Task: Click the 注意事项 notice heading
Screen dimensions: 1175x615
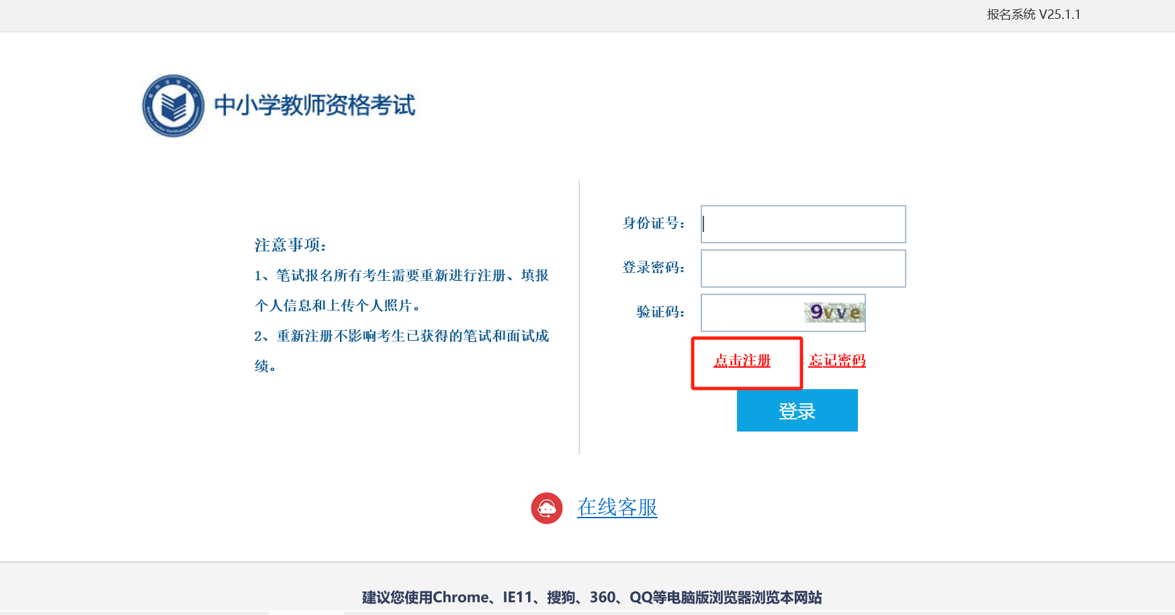Action: click(x=290, y=245)
